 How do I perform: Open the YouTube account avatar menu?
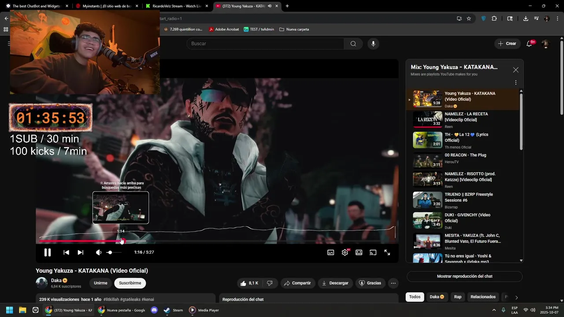[545, 44]
